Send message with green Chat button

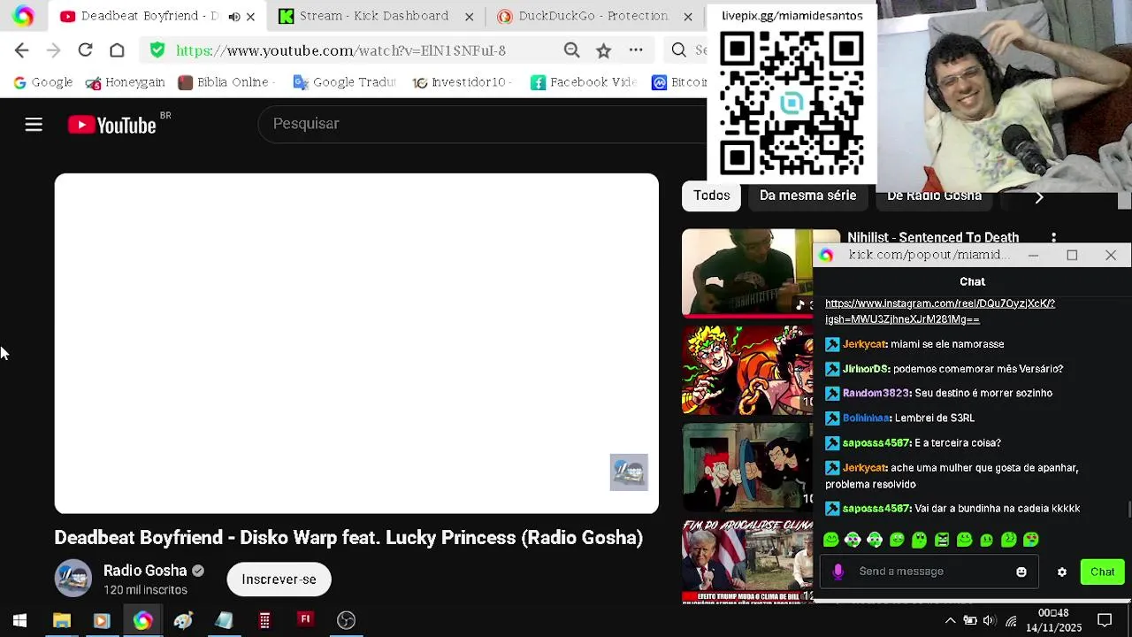1102,572
